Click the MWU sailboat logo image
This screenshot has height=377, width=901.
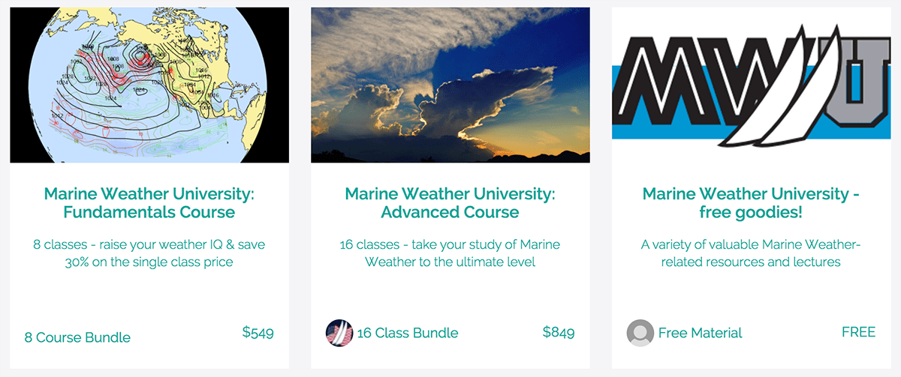[x=751, y=85]
